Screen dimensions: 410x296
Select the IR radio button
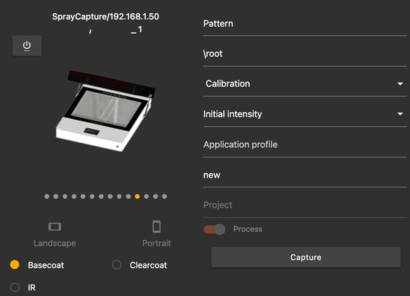15,287
